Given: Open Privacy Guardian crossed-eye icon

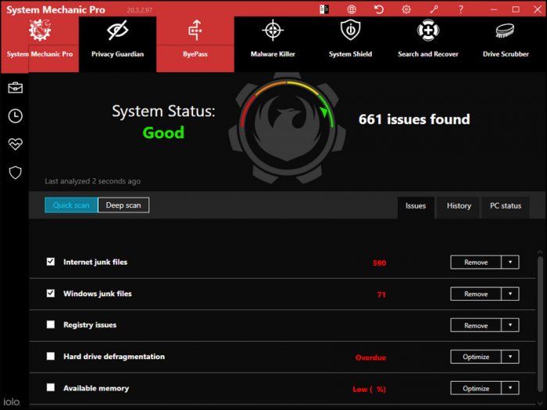Looking at the screenshot, I should (x=117, y=30).
